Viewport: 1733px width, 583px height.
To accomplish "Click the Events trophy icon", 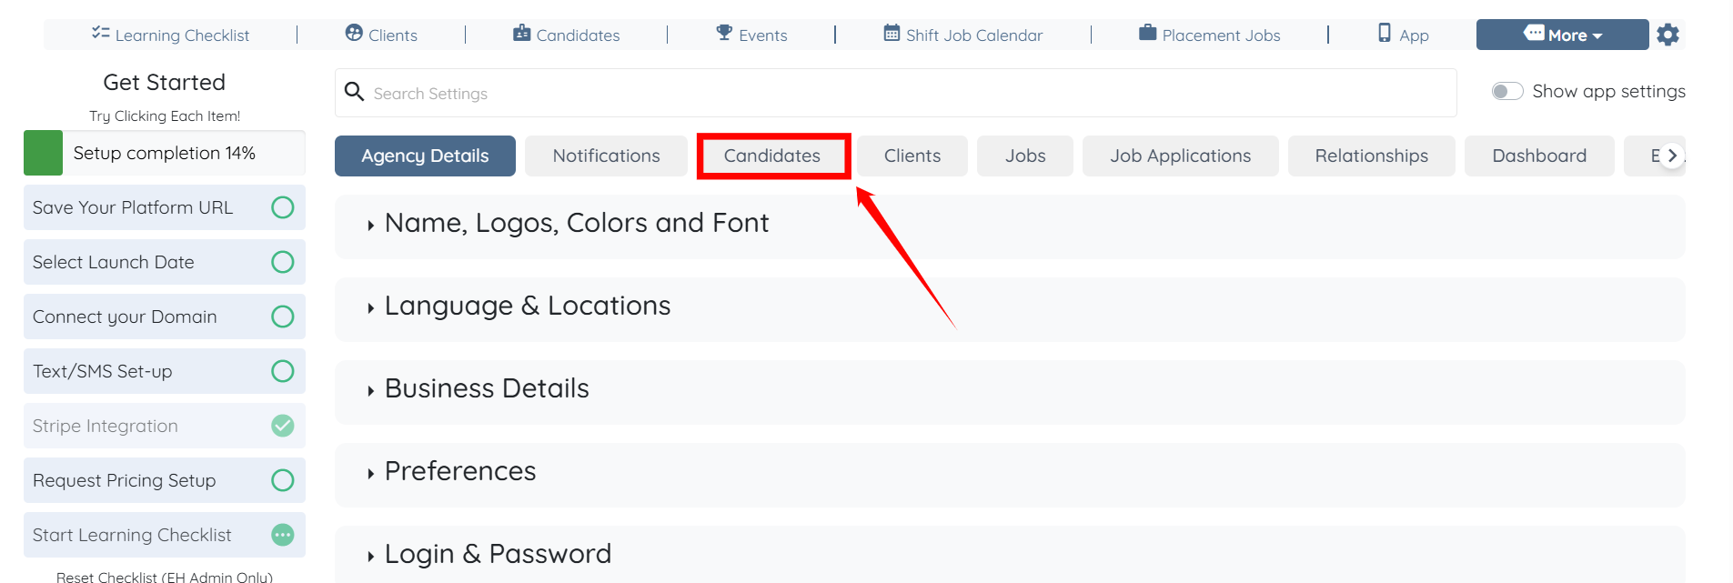I will 724,34.
